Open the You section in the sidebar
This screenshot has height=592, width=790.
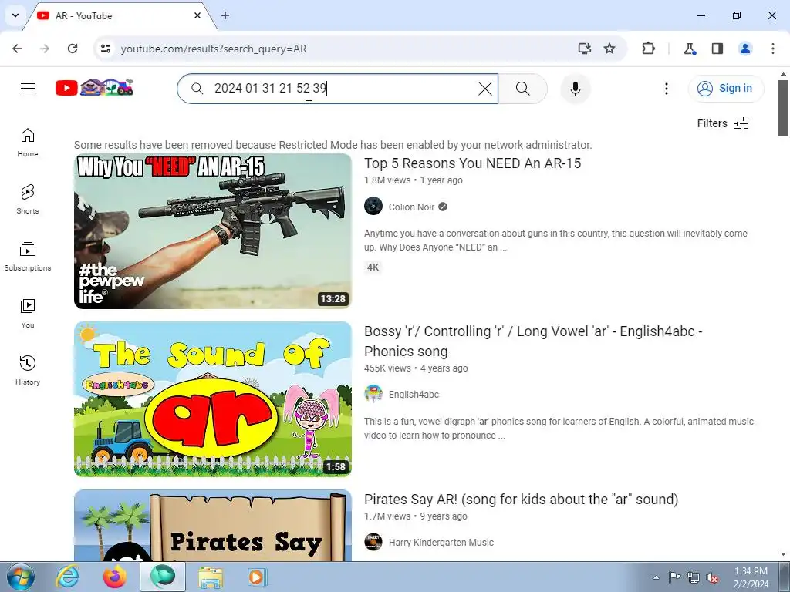(x=28, y=313)
